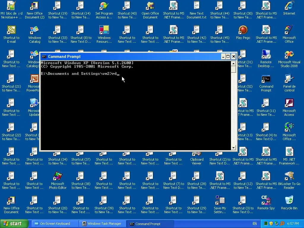
Task: Open the Notepad++ icon labelled notas++
Action: click(11, 10)
